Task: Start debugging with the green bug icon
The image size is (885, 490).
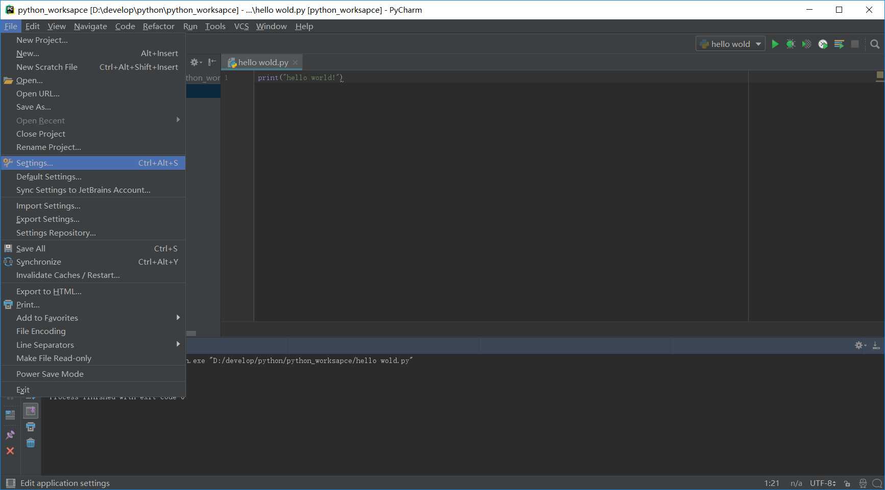Action: (791, 44)
